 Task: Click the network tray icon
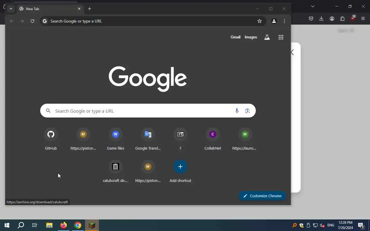coord(315,225)
